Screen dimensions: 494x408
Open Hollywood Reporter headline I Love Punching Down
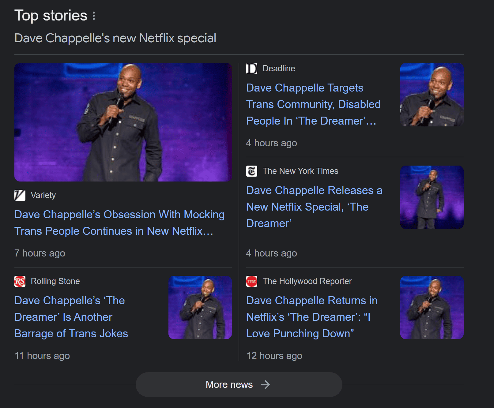pyautogui.click(x=312, y=317)
